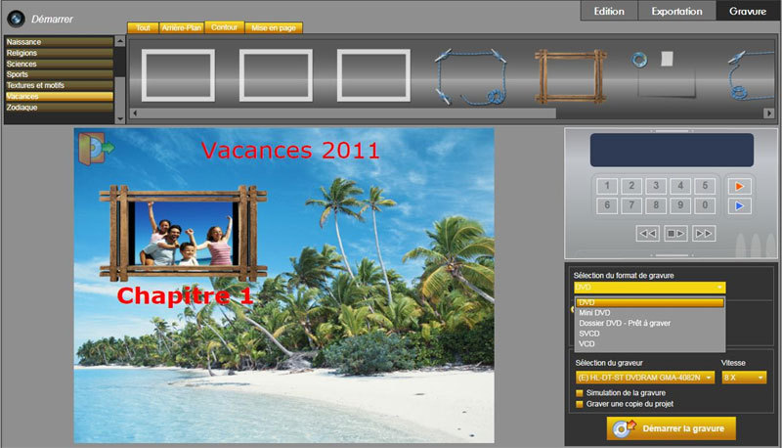Select Zodiaque in the category list

point(22,108)
